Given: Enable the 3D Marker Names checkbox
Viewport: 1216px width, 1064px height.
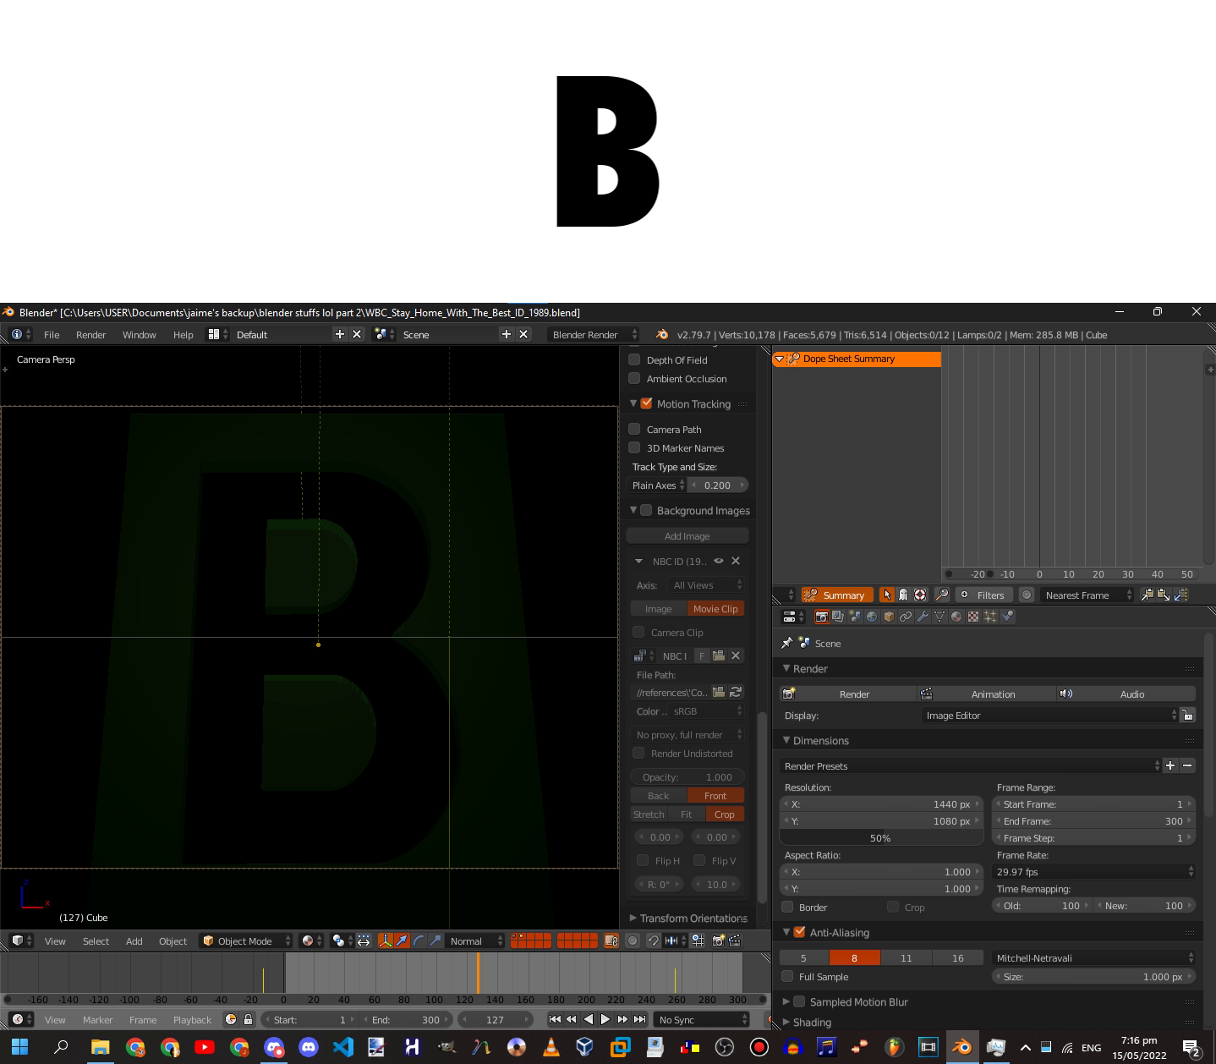Looking at the screenshot, I should (634, 447).
